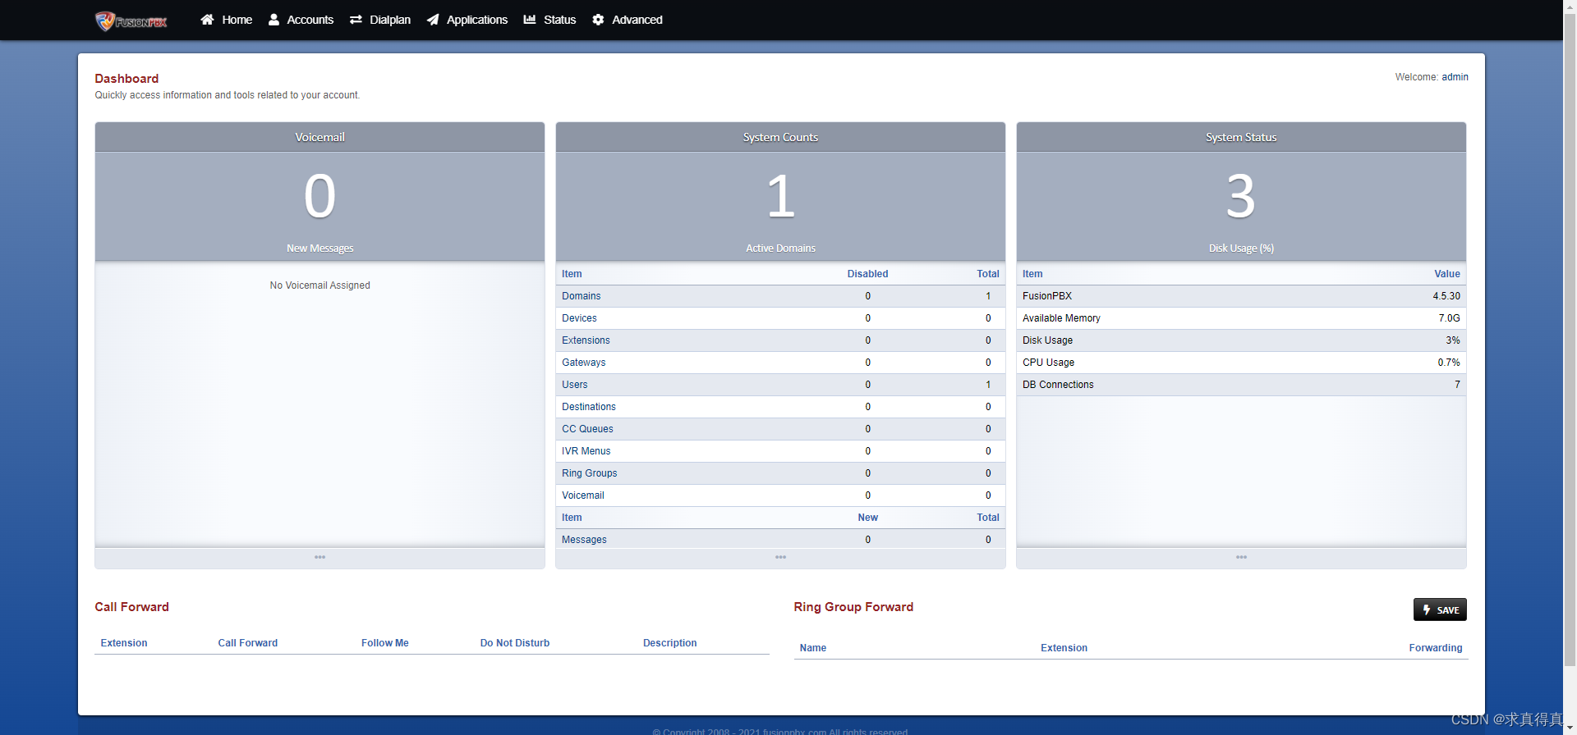This screenshot has height=735, width=1577.
Task: Click the Do Not Disturb column header
Action: click(x=514, y=643)
